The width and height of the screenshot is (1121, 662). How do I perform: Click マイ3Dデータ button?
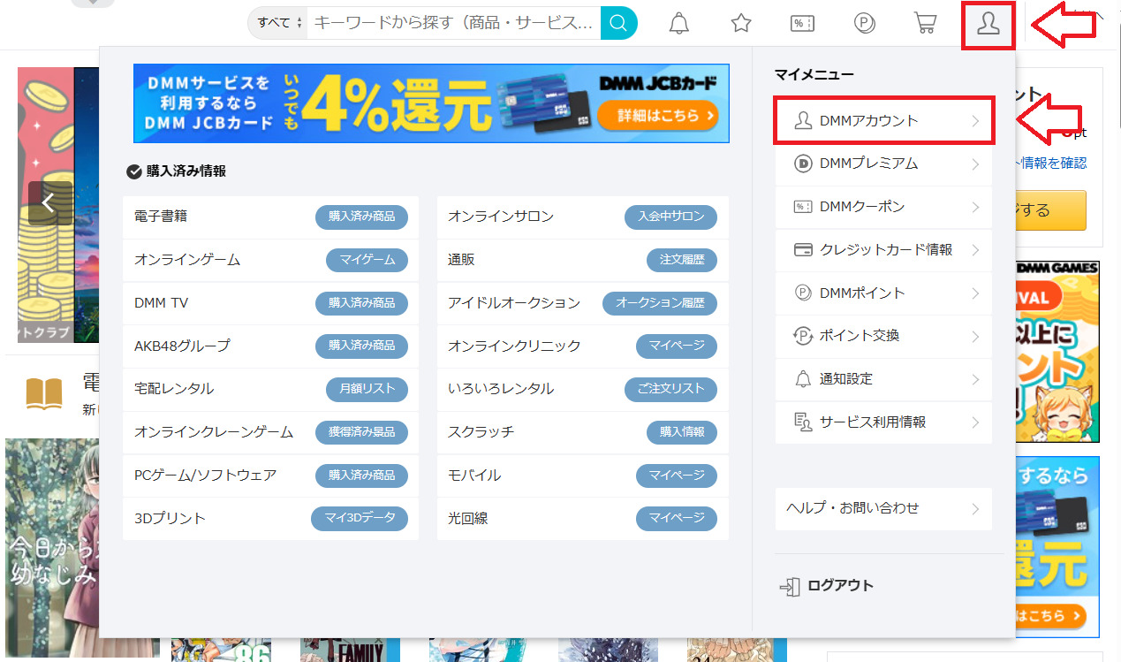360,519
